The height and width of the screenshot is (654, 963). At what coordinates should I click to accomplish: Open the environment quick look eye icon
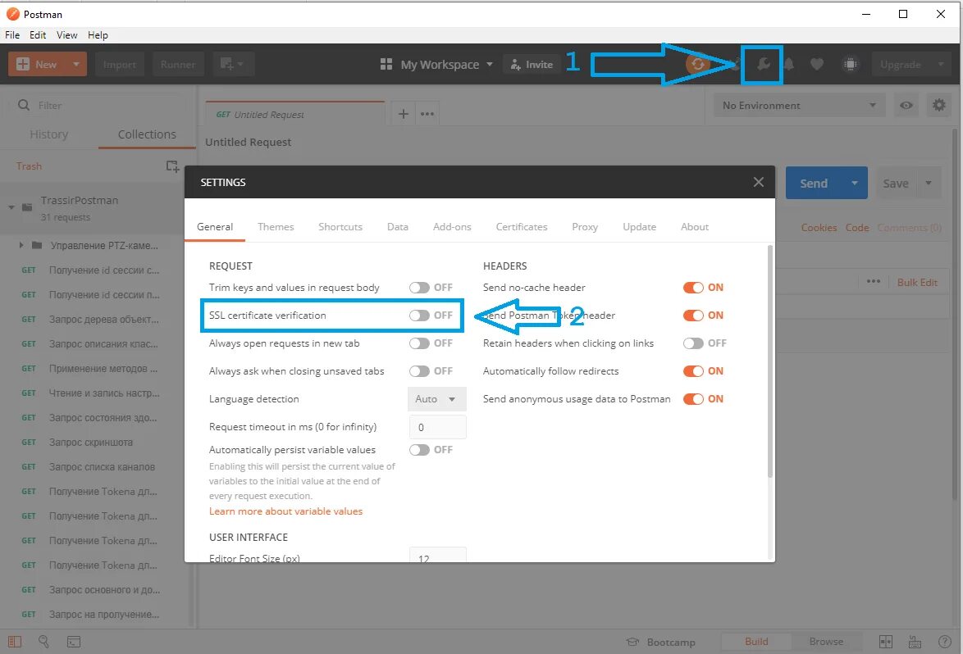point(906,106)
